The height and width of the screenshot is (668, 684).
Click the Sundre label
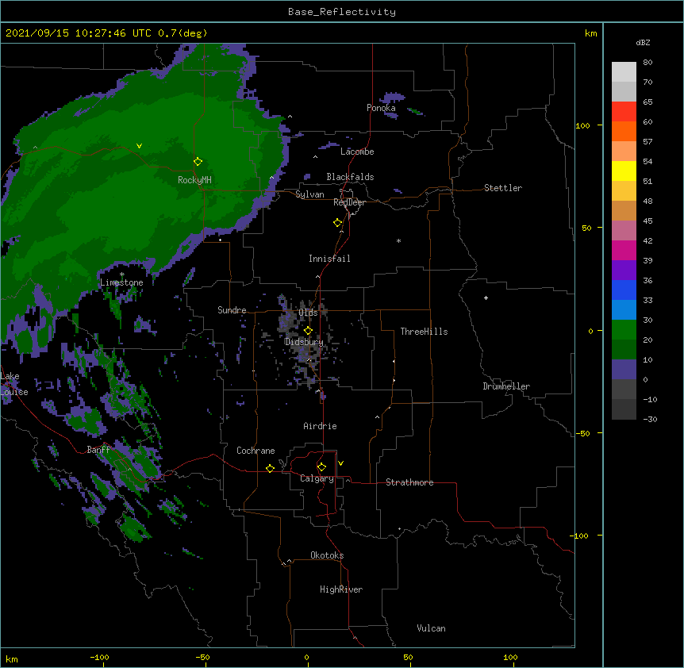click(x=232, y=310)
